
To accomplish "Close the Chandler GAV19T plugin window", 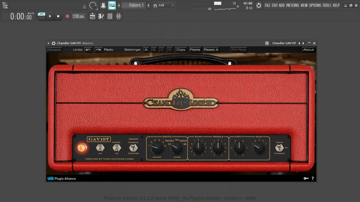I will [314, 43].
